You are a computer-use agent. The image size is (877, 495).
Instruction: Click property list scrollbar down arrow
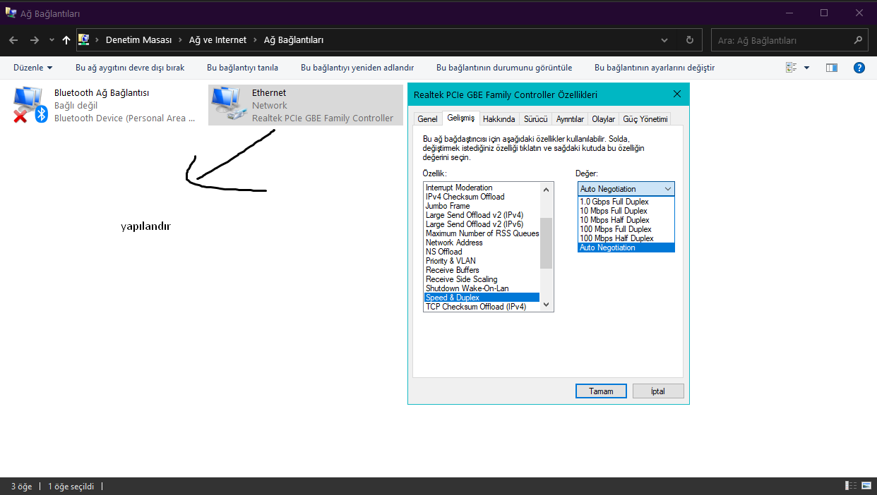tap(547, 305)
